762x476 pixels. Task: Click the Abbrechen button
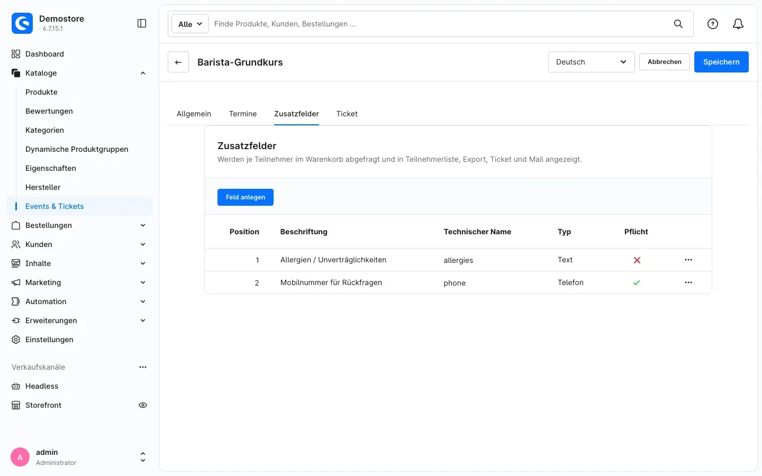[x=665, y=62]
